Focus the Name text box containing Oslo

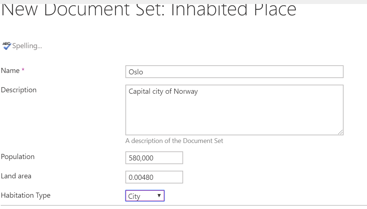pos(234,72)
